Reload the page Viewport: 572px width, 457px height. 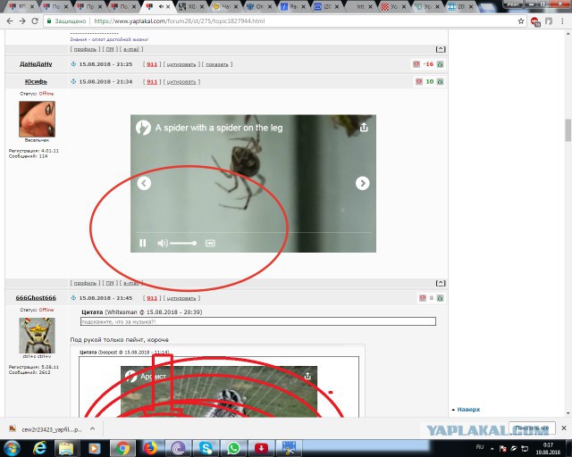tap(35, 21)
